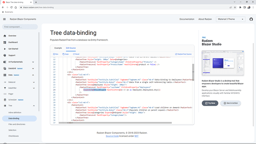Open the hamburger navigation menu

pyautogui.click(x=4, y=19)
